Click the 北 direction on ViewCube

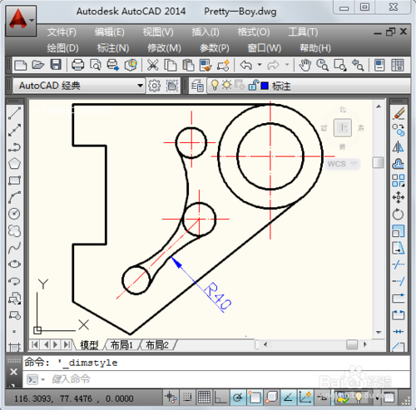pyautogui.click(x=343, y=110)
